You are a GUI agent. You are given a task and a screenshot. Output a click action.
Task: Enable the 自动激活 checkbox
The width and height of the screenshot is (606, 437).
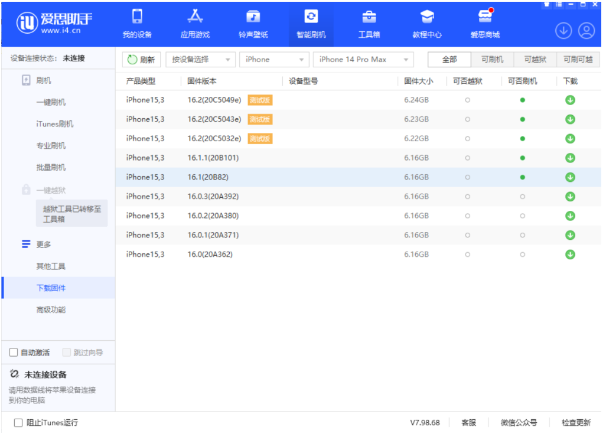click(x=14, y=353)
